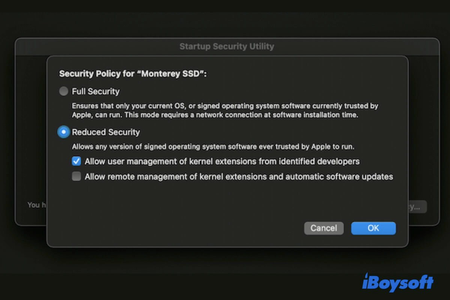450x300 pixels.
Task: Select the Full Security radio button
Action: tap(64, 91)
